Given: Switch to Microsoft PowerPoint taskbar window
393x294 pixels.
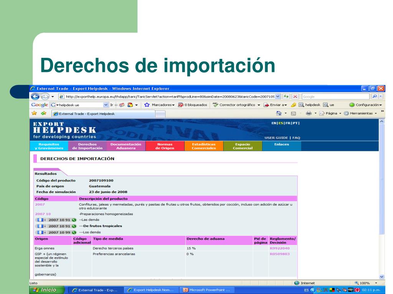Looking at the screenshot, I should tap(207, 290).
